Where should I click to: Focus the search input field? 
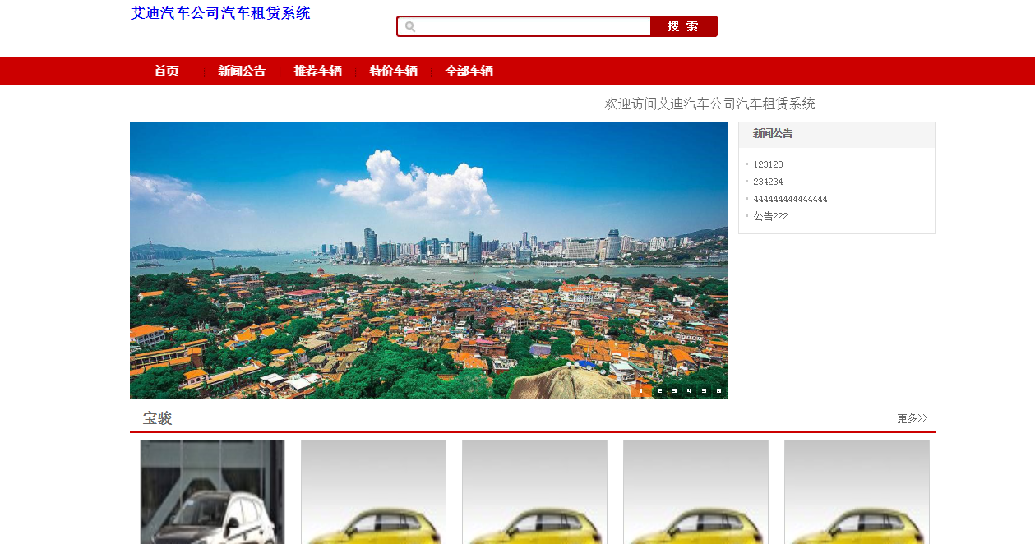pyautogui.click(x=524, y=26)
